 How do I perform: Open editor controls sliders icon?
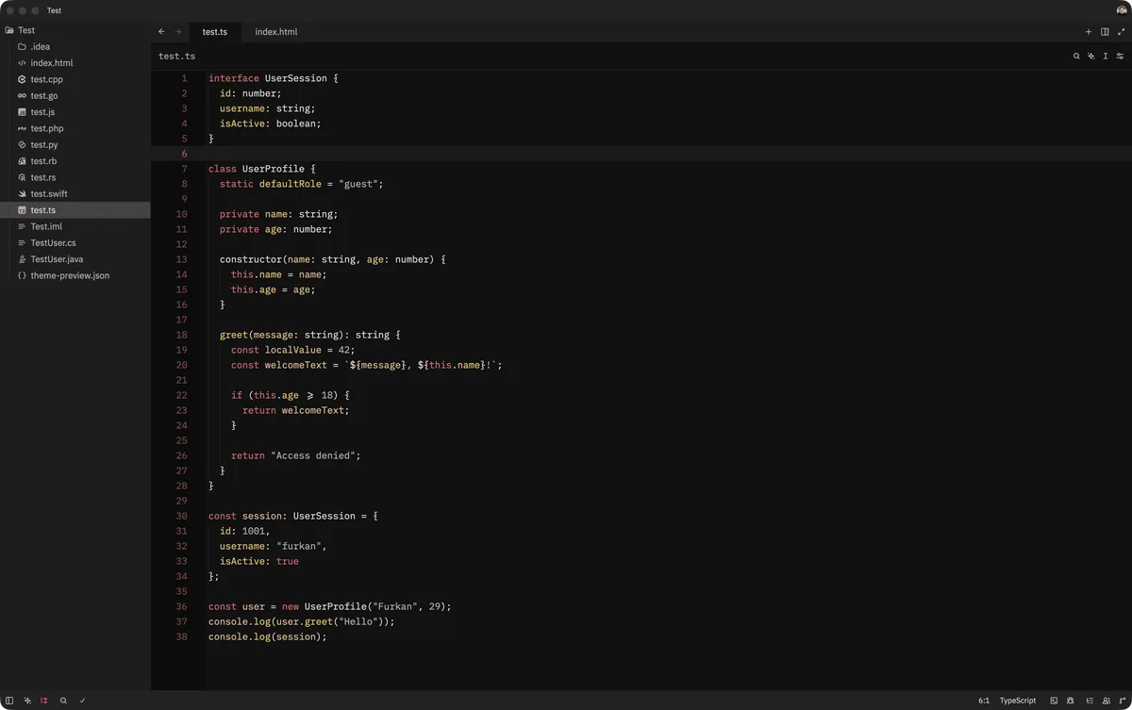pyautogui.click(x=1121, y=56)
